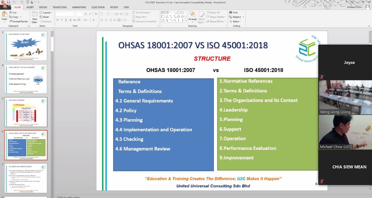372x198 pixels.
Task: Pick the Triangle shape in the gallery
Action: (x=167, y=16)
